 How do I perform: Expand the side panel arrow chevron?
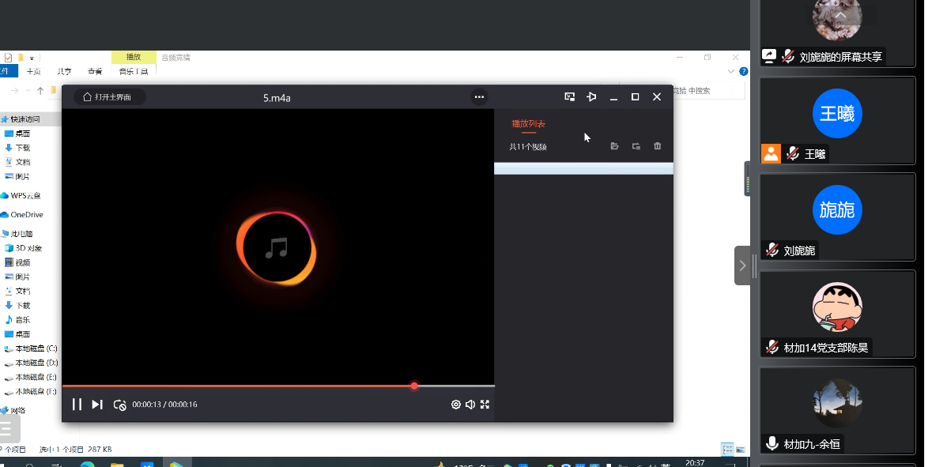pyautogui.click(x=742, y=266)
